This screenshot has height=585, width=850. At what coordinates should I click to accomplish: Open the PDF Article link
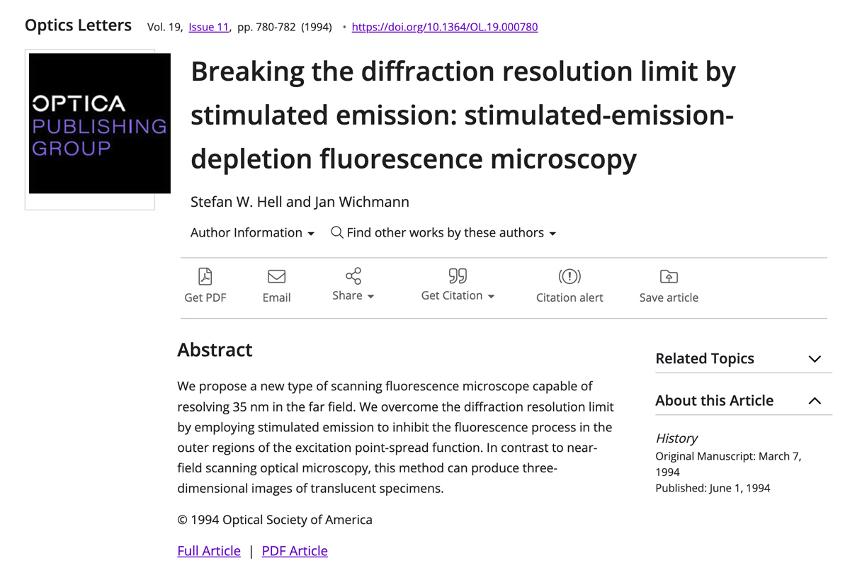point(295,551)
